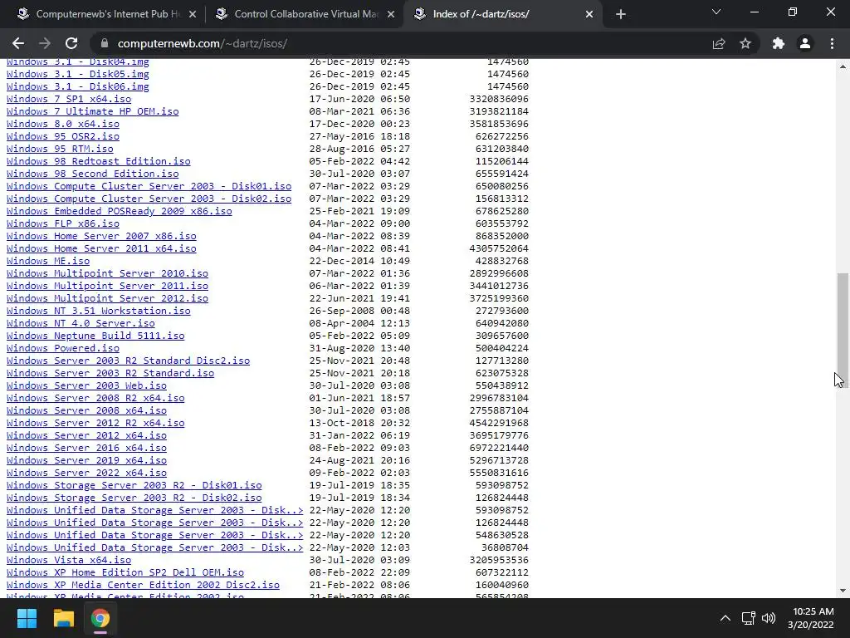Open volume control tray icon
This screenshot has height=638, width=850.
(x=768, y=618)
